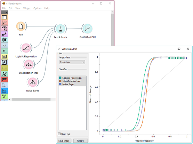Screen dimensions: 193x144
Task: Click the brown Classification Tree color swatch
Action: tap(60, 81)
